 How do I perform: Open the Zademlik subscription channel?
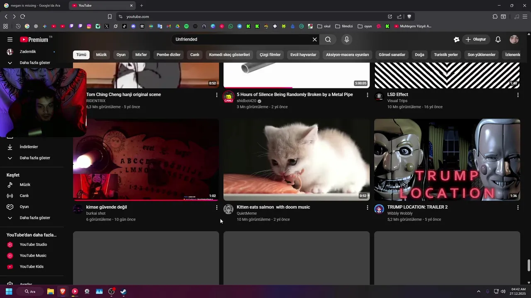point(32,52)
